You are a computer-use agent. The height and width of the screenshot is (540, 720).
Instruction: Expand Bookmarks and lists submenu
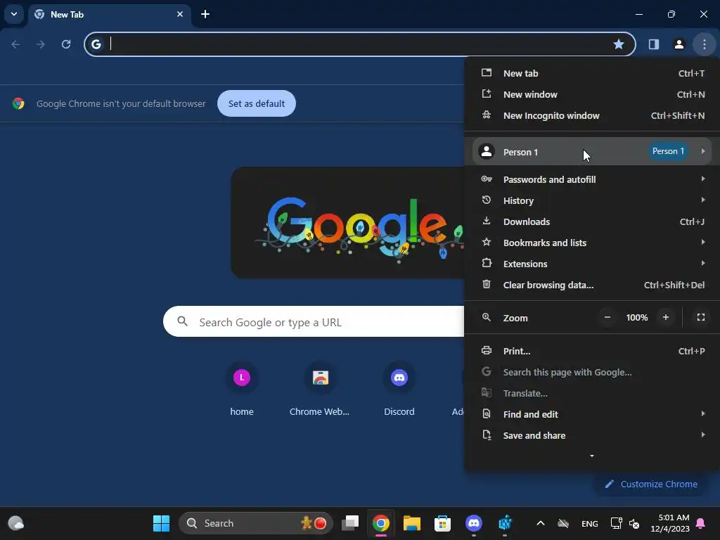point(592,243)
